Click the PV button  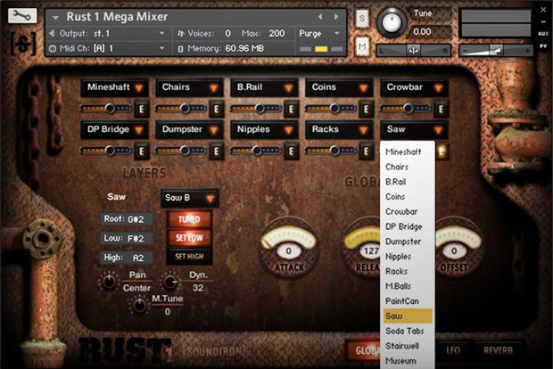pyautogui.click(x=543, y=45)
